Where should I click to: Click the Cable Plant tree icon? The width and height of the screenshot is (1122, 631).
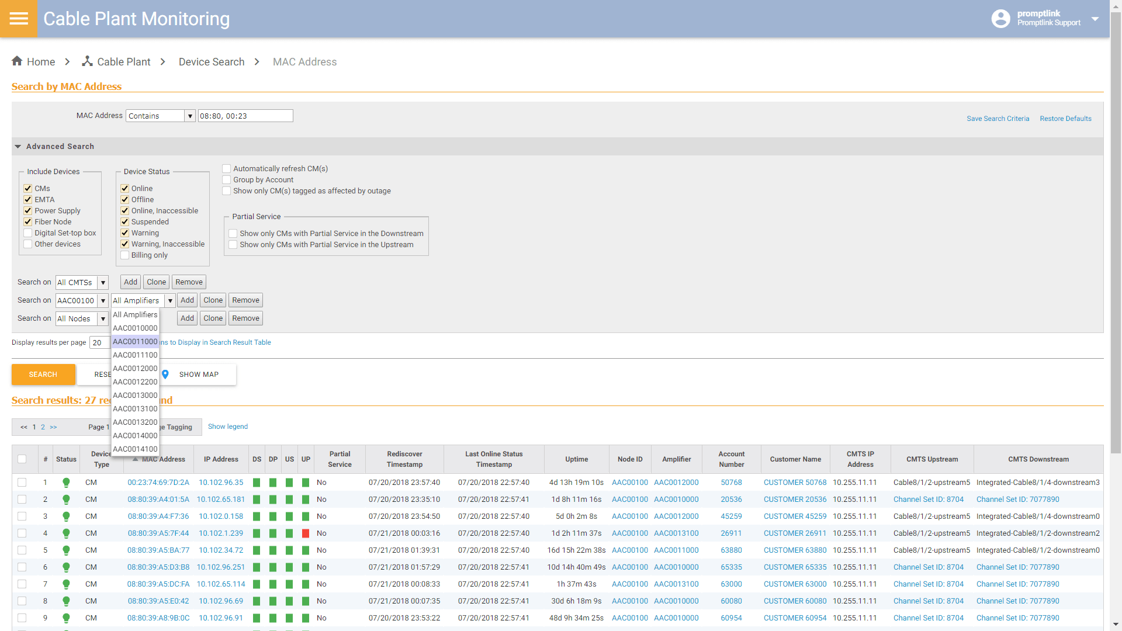87,61
